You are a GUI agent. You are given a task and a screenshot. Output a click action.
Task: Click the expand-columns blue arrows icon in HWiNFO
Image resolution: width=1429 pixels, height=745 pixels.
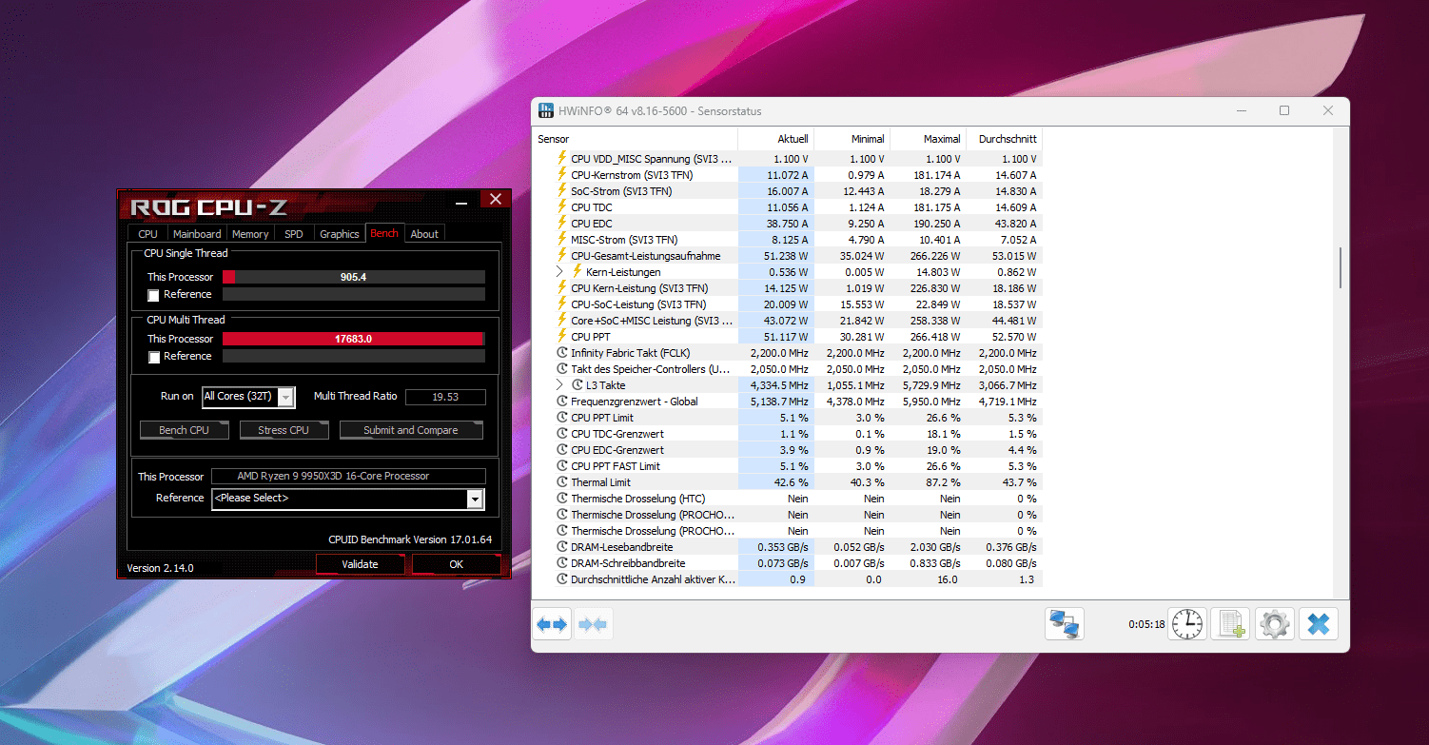click(x=552, y=624)
